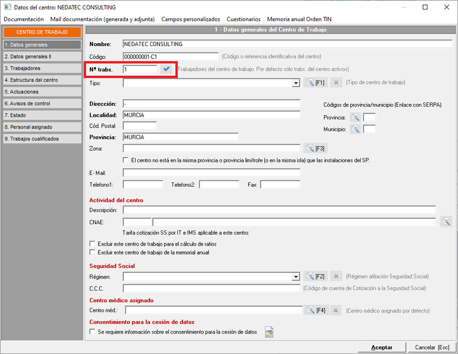Open the Tipo search lookup [F1]
This screenshot has height=354, width=458.
pyautogui.click(x=315, y=83)
